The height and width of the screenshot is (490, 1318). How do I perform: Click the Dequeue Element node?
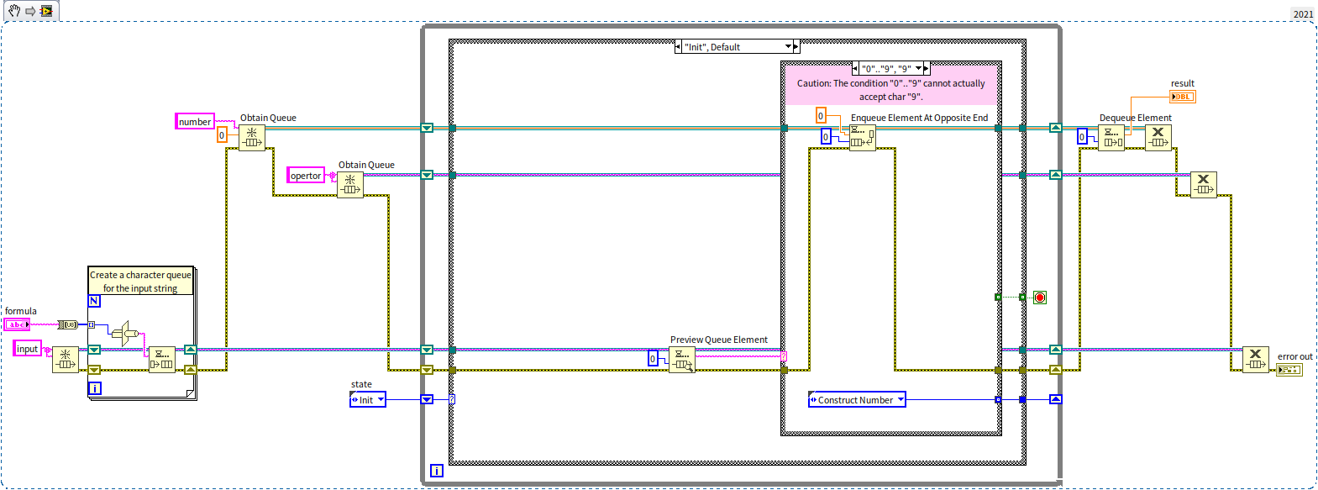(x=1111, y=137)
